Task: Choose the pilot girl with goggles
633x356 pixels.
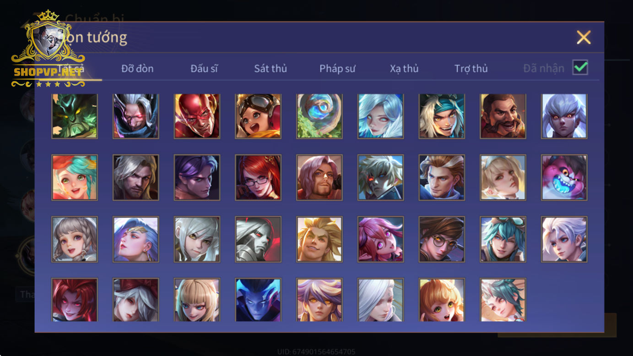Action: point(258,116)
